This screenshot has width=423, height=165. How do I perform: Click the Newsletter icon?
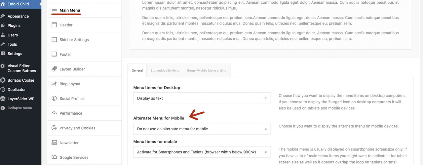[x=54, y=143]
